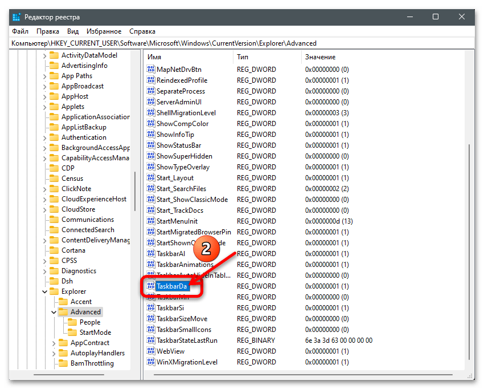Image resolution: width=484 pixels, height=389 pixels.
Task: Click the icon beside ServerAdminUI
Action: (x=151, y=102)
